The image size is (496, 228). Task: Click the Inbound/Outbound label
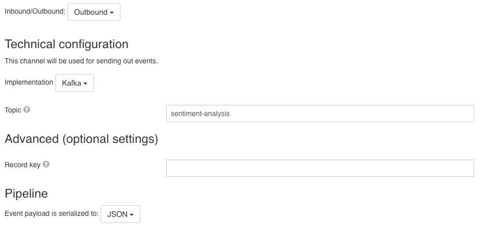point(35,11)
